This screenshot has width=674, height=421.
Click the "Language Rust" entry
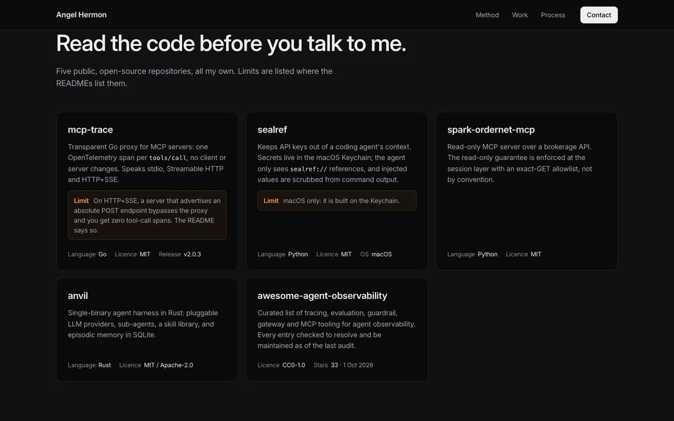pyautogui.click(x=90, y=365)
